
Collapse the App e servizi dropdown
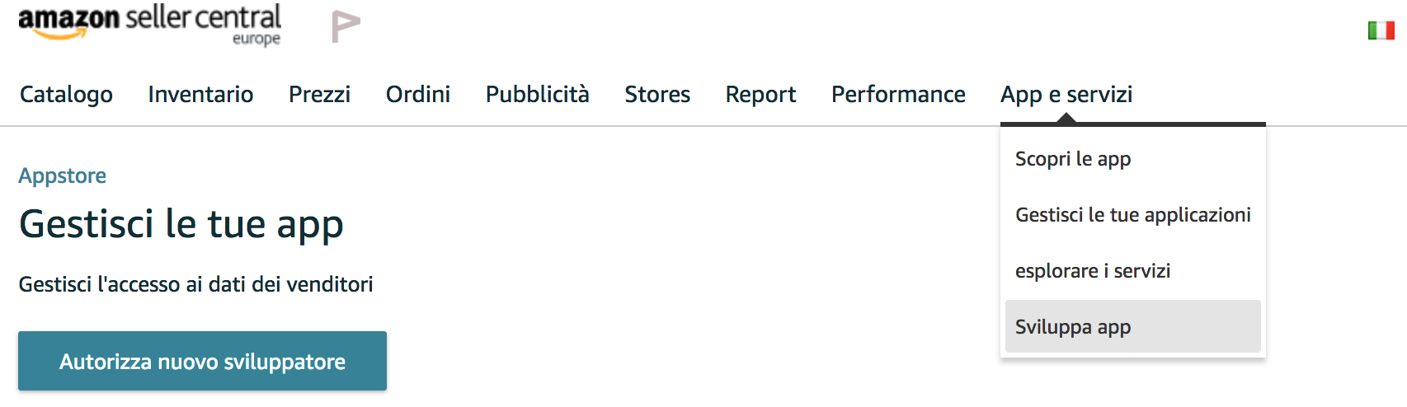(1066, 95)
